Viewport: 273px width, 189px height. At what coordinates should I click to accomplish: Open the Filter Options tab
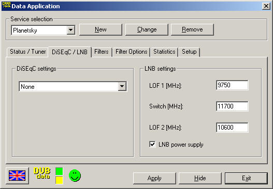point(132,52)
